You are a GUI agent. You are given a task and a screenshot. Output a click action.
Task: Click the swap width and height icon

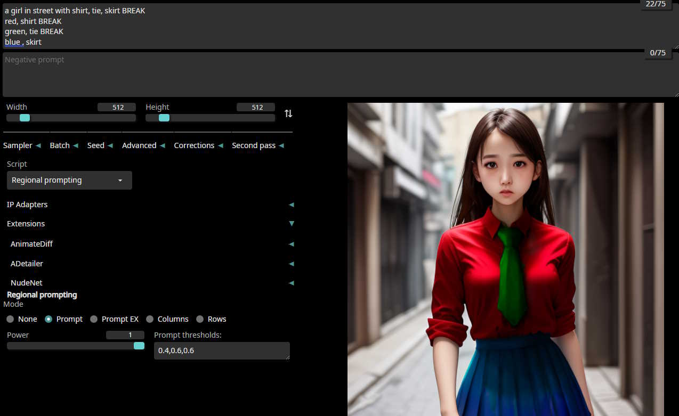[x=288, y=113]
